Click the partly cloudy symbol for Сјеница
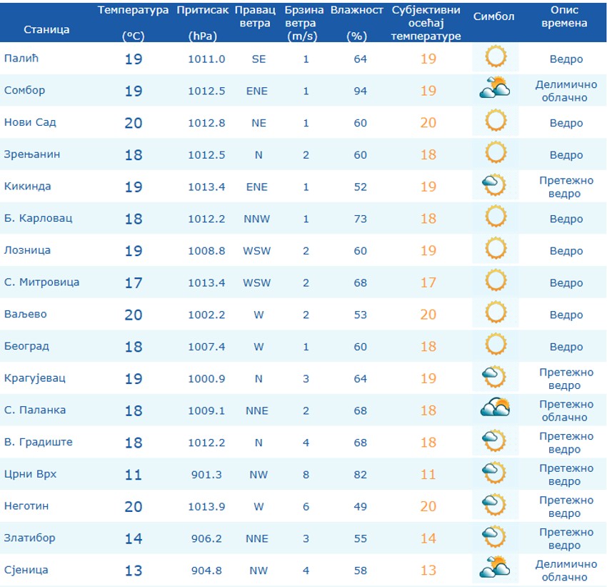The height and width of the screenshot is (587, 607). point(495,567)
